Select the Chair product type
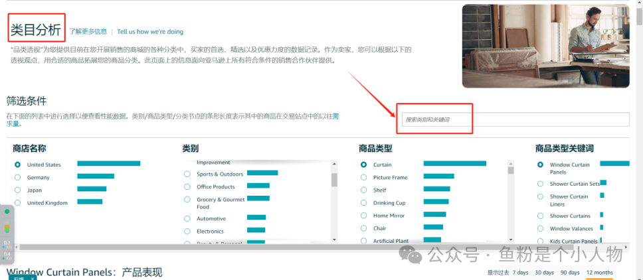This screenshot has height=280, width=643. tap(364, 228)
